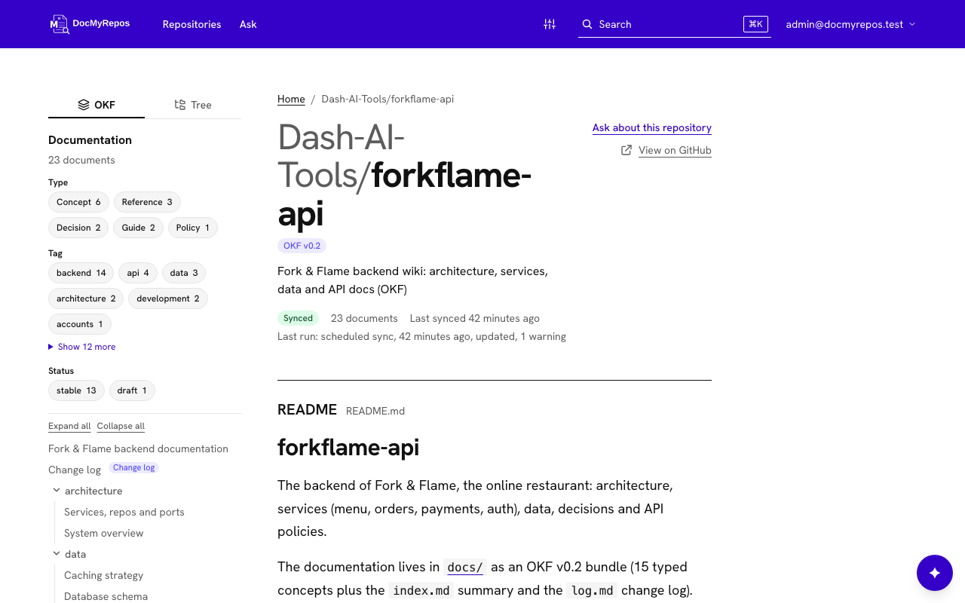Click the external link icon by View on GitHub

pyautogui.click(x=626, y=150)
